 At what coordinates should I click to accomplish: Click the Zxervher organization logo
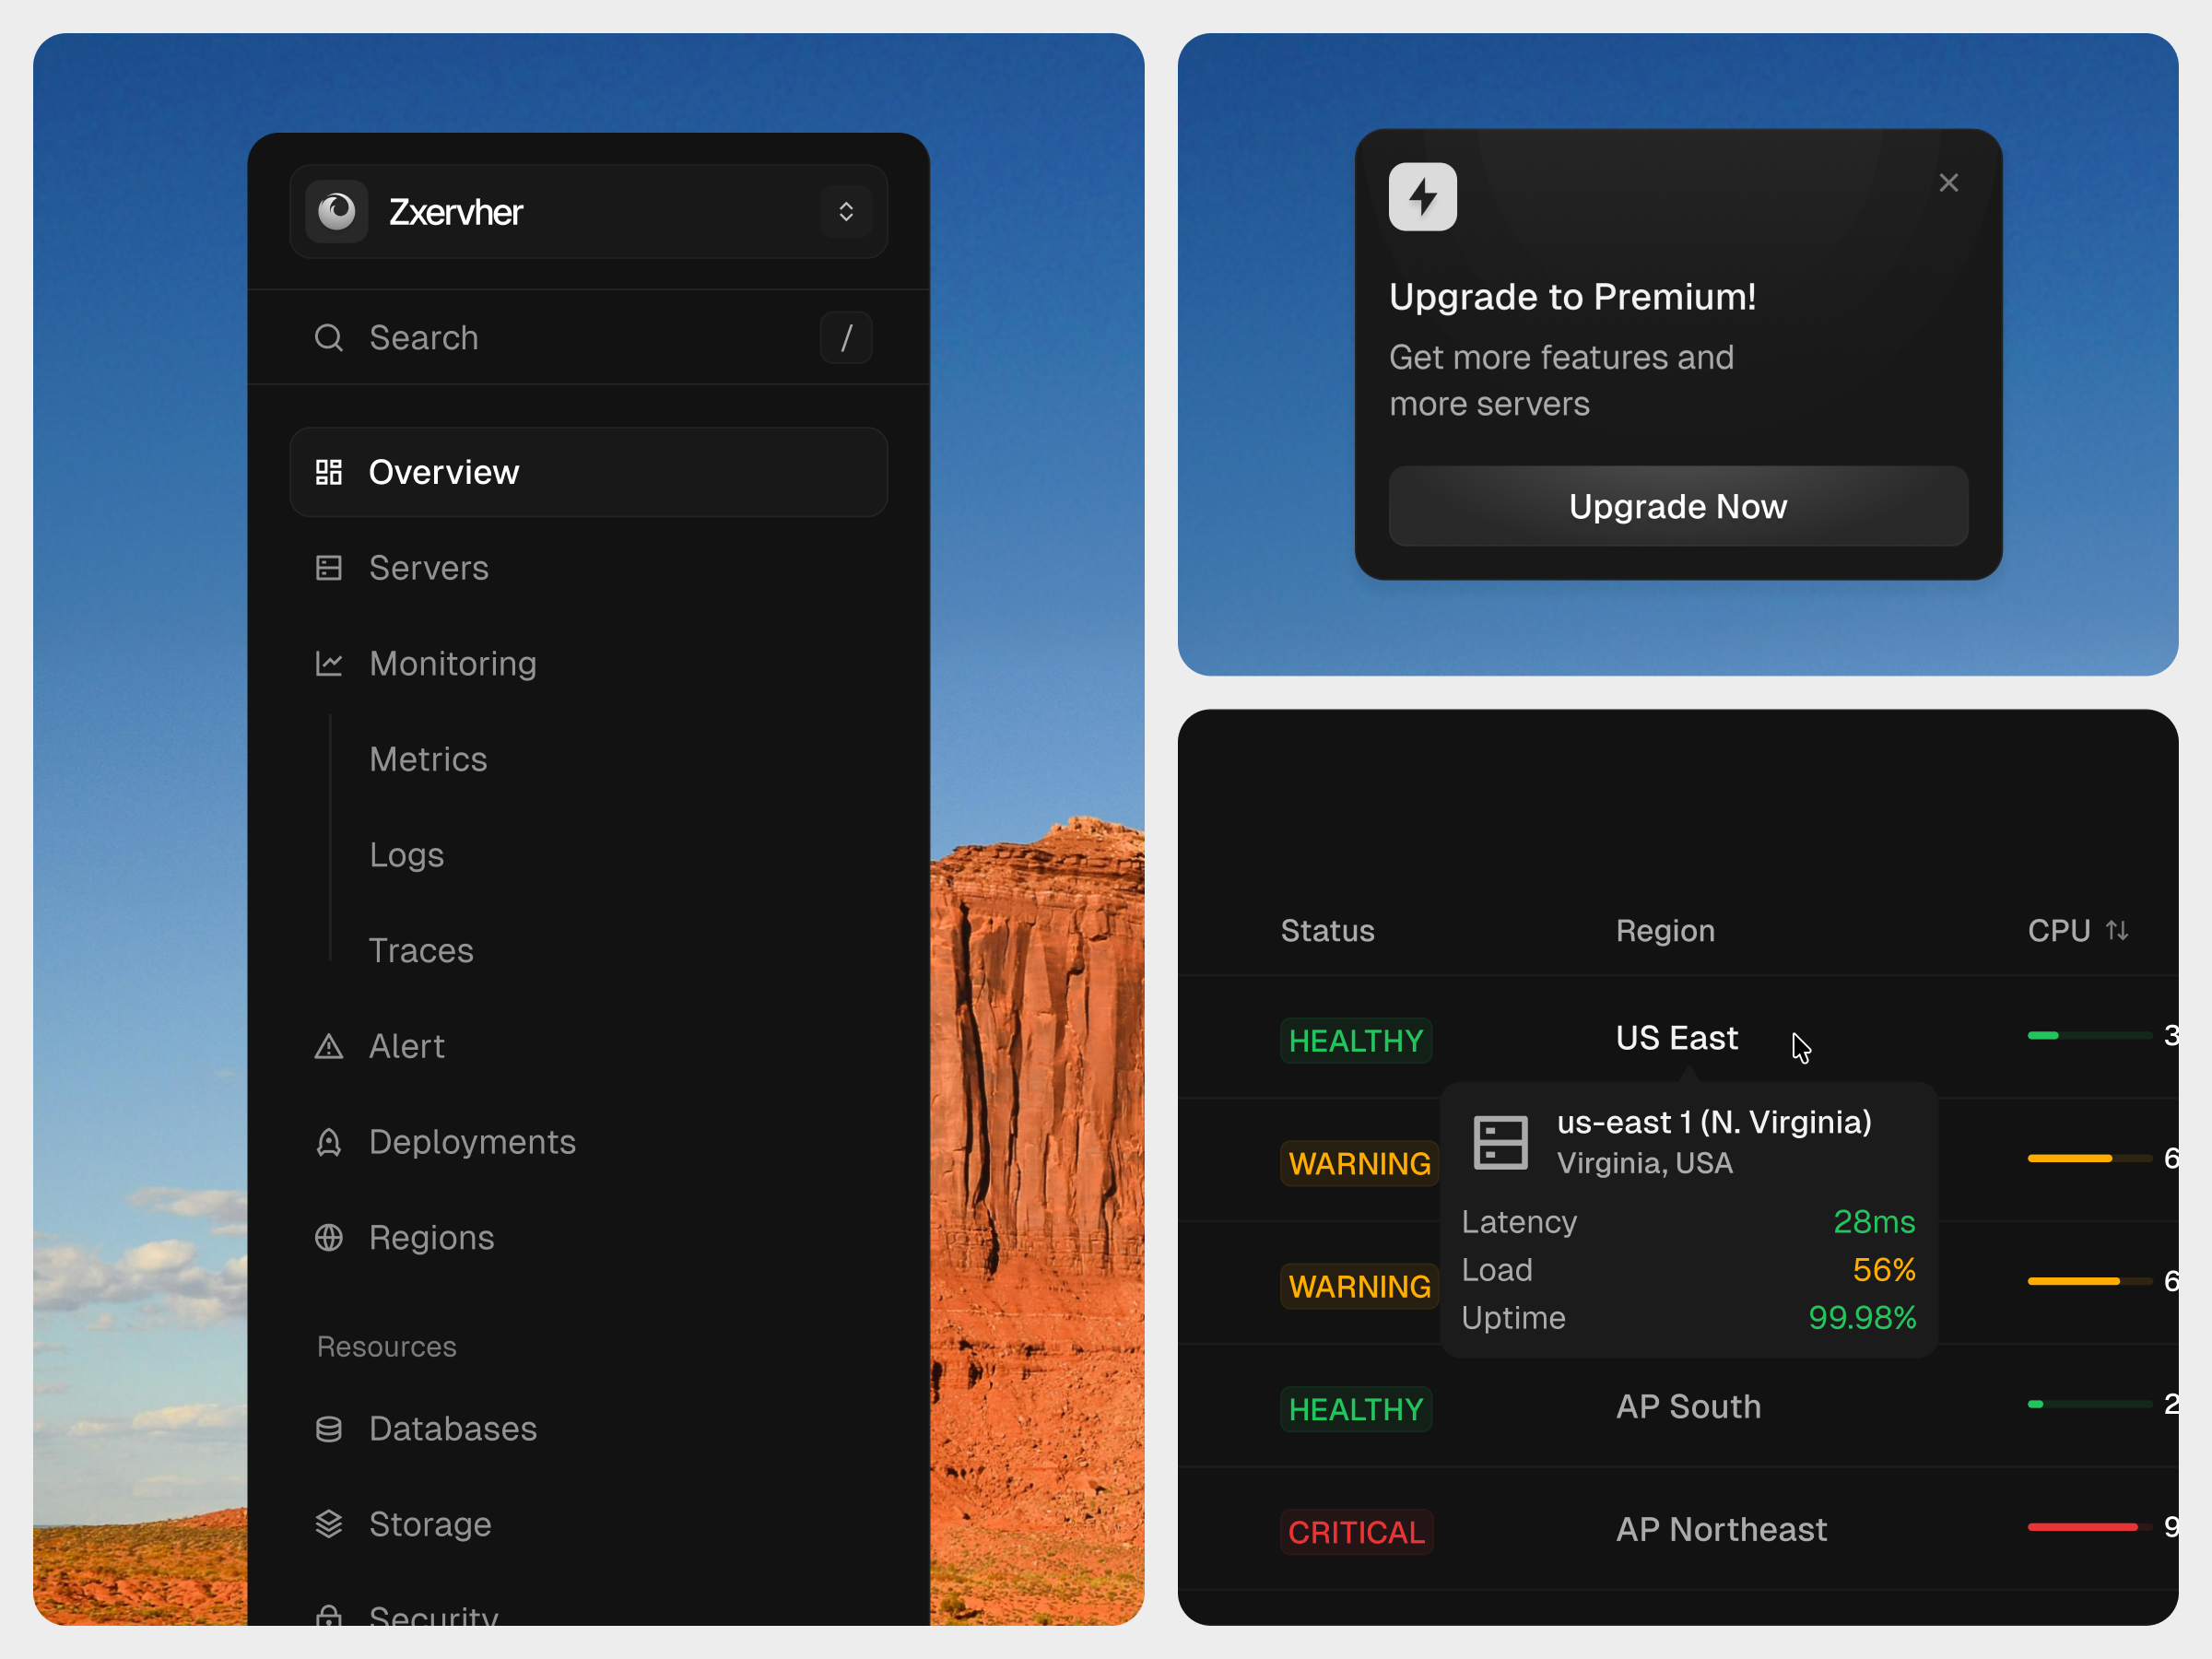point(337,211)
